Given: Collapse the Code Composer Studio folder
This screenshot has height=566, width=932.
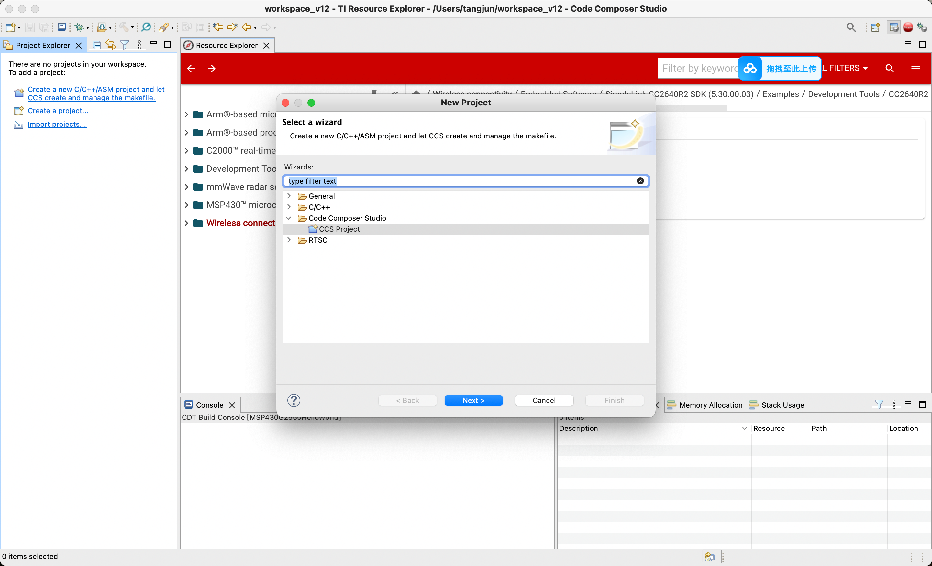Looking at the screenshot, I should click(289, 218).
